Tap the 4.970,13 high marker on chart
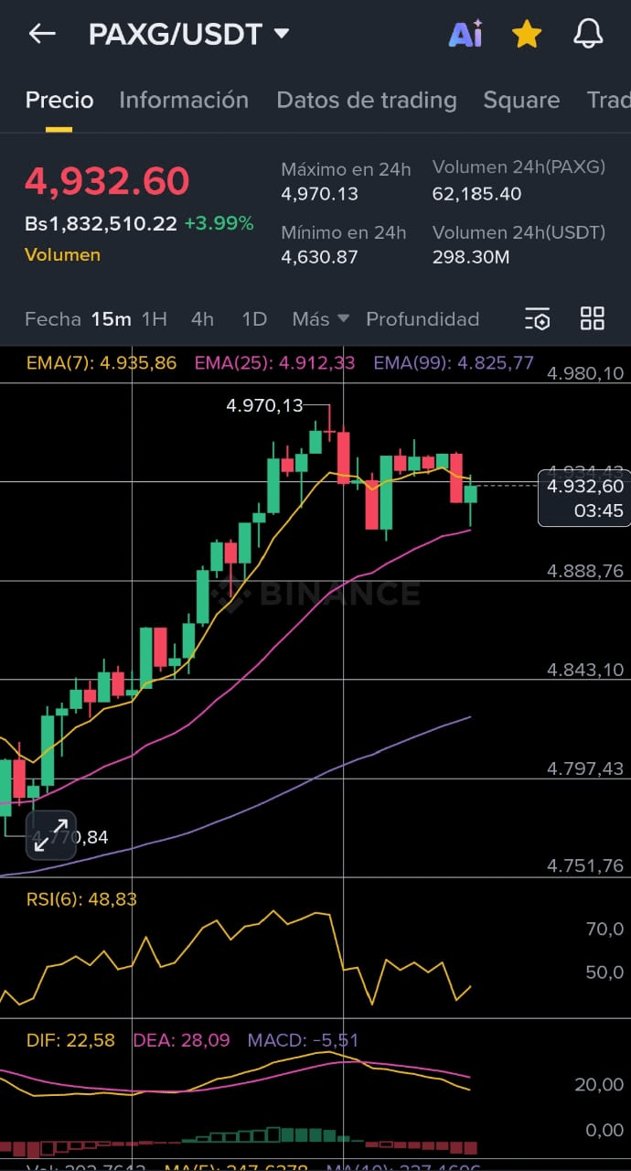 [x=264, y=404]
